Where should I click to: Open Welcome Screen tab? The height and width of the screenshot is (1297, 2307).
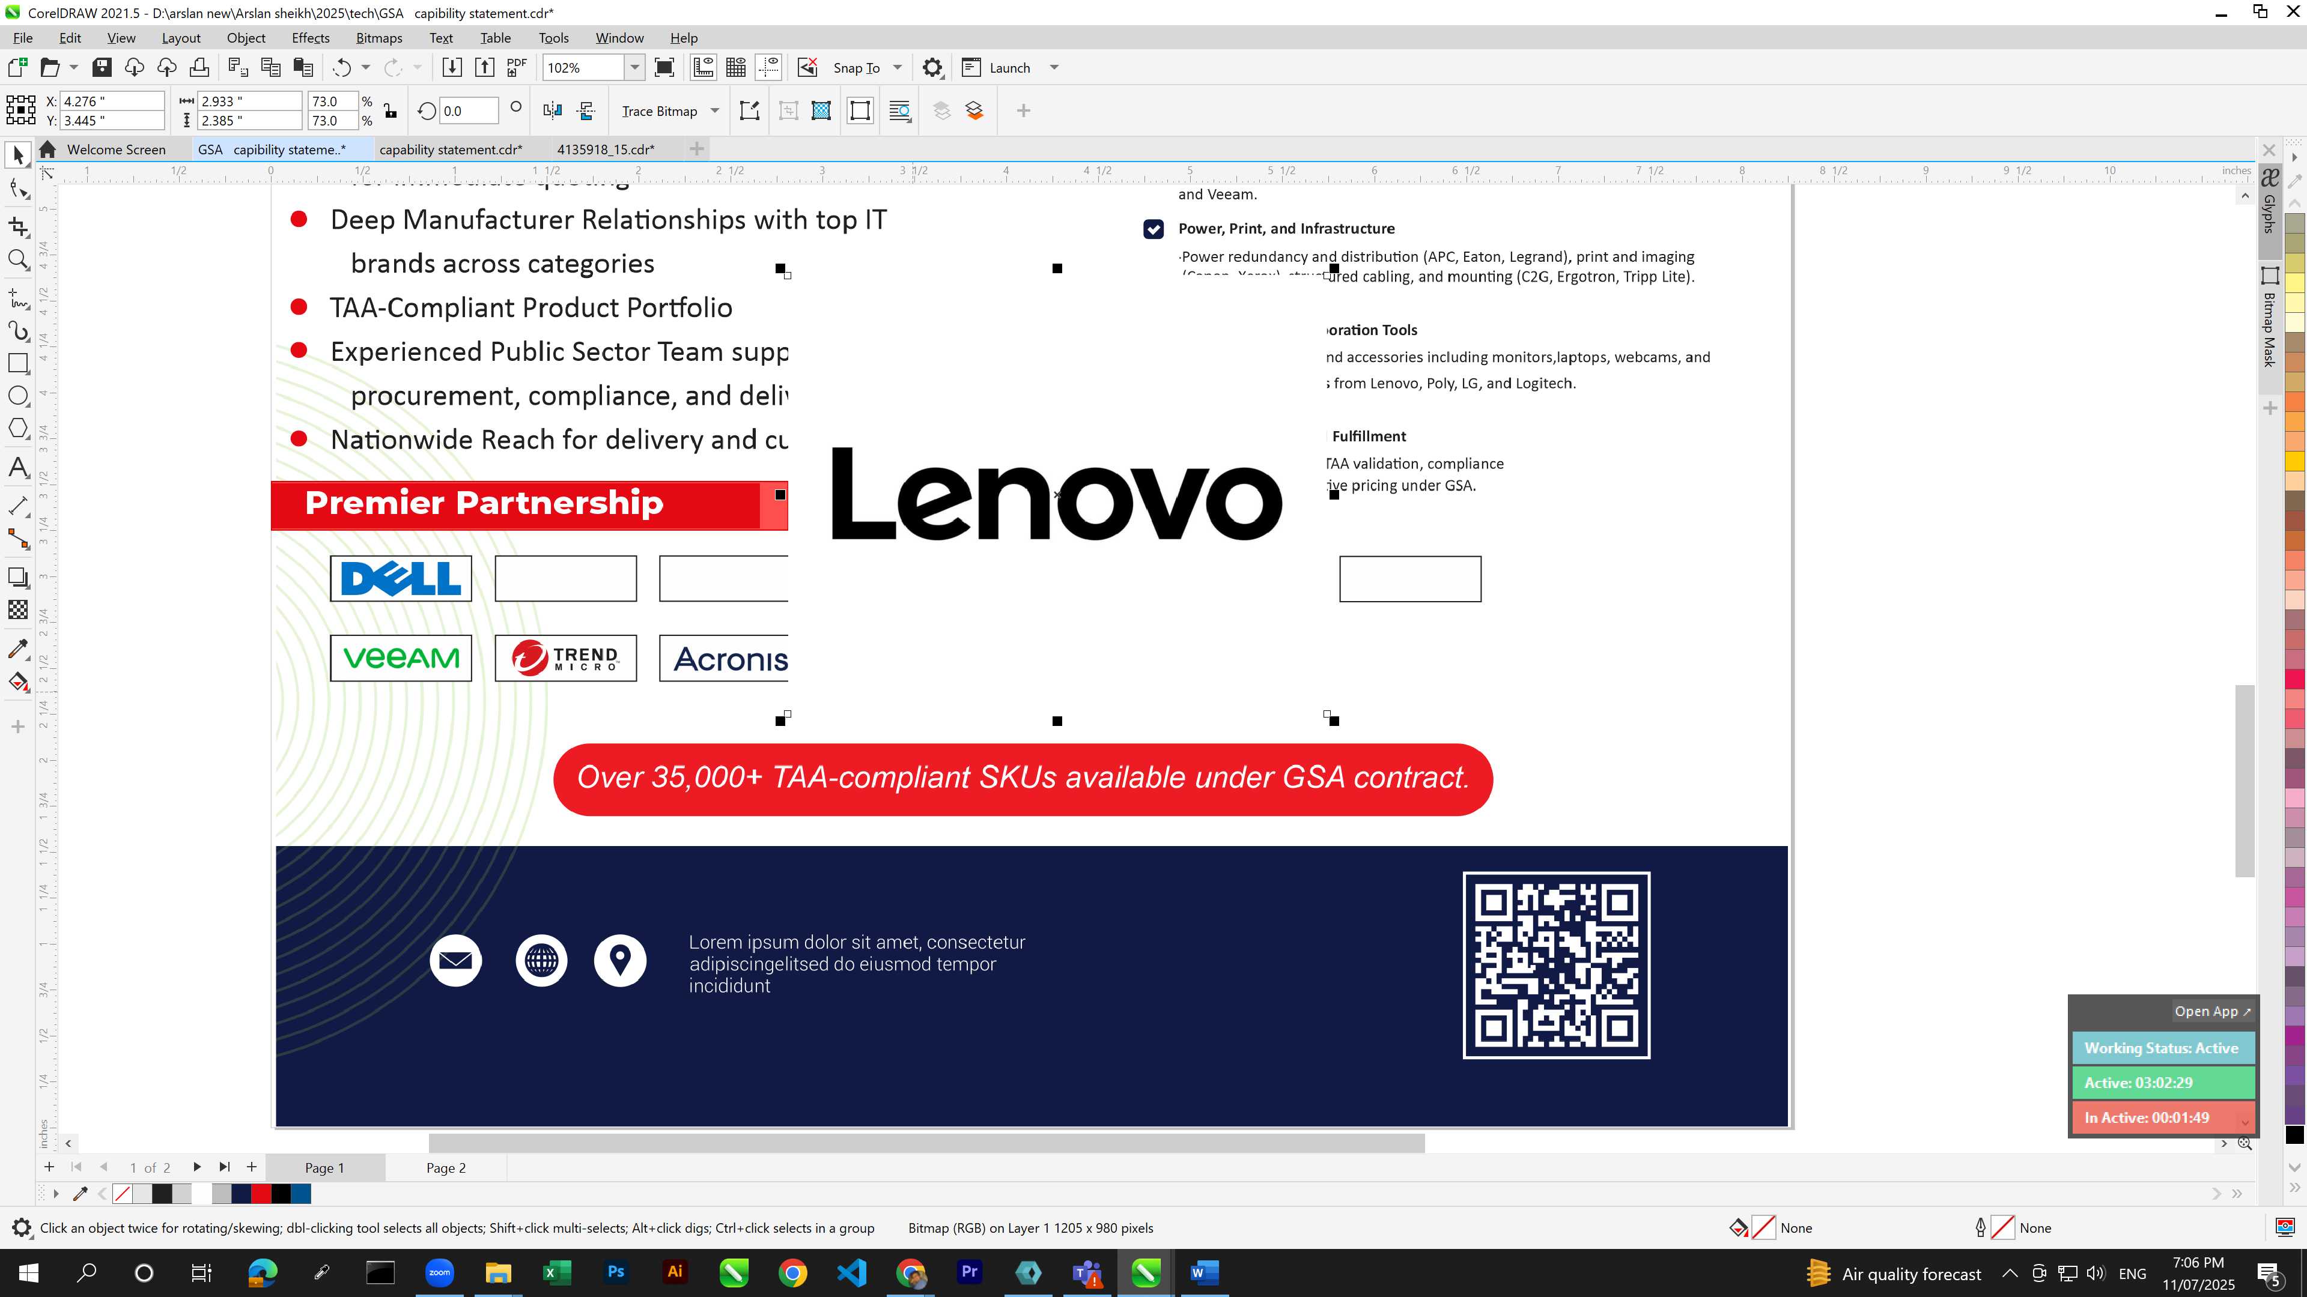pyautogui.click(x=115, y=150)
